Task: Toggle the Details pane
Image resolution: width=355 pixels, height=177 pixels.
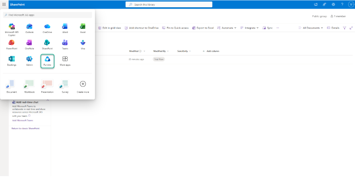Action: coord(333,28)
